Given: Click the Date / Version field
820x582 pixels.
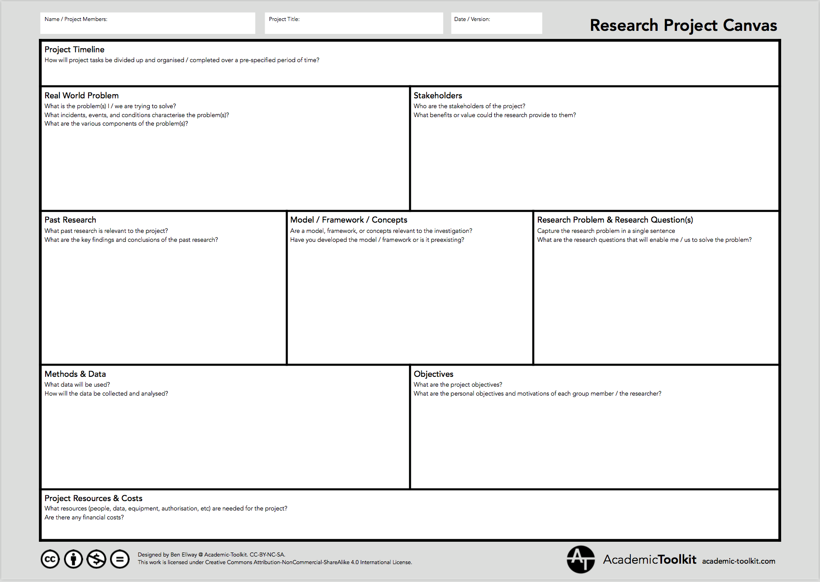Looking at the screenshot, I should 496,23.
